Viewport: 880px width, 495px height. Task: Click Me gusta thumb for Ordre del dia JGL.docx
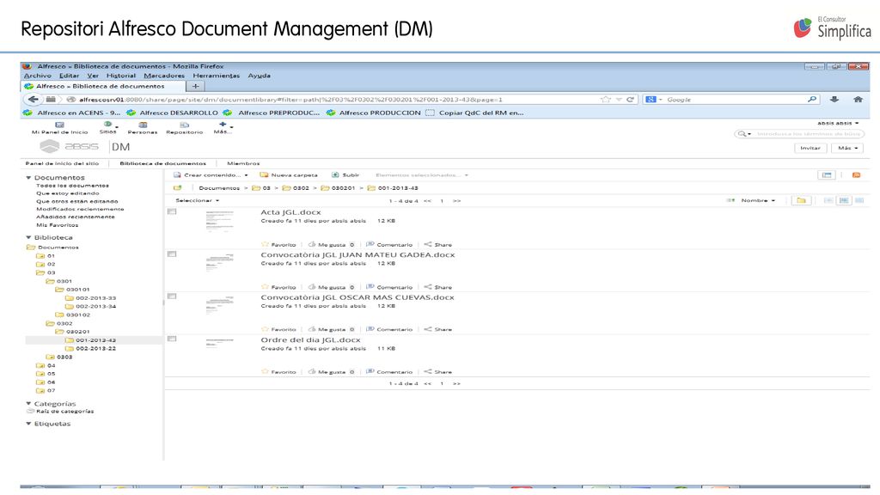312,371
